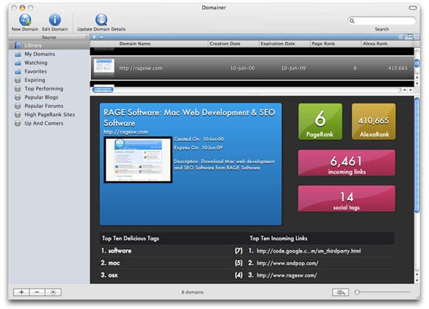Open the action menu button at bottom left
This screenshot has width=429, height=309.
[x=53, y=292]
